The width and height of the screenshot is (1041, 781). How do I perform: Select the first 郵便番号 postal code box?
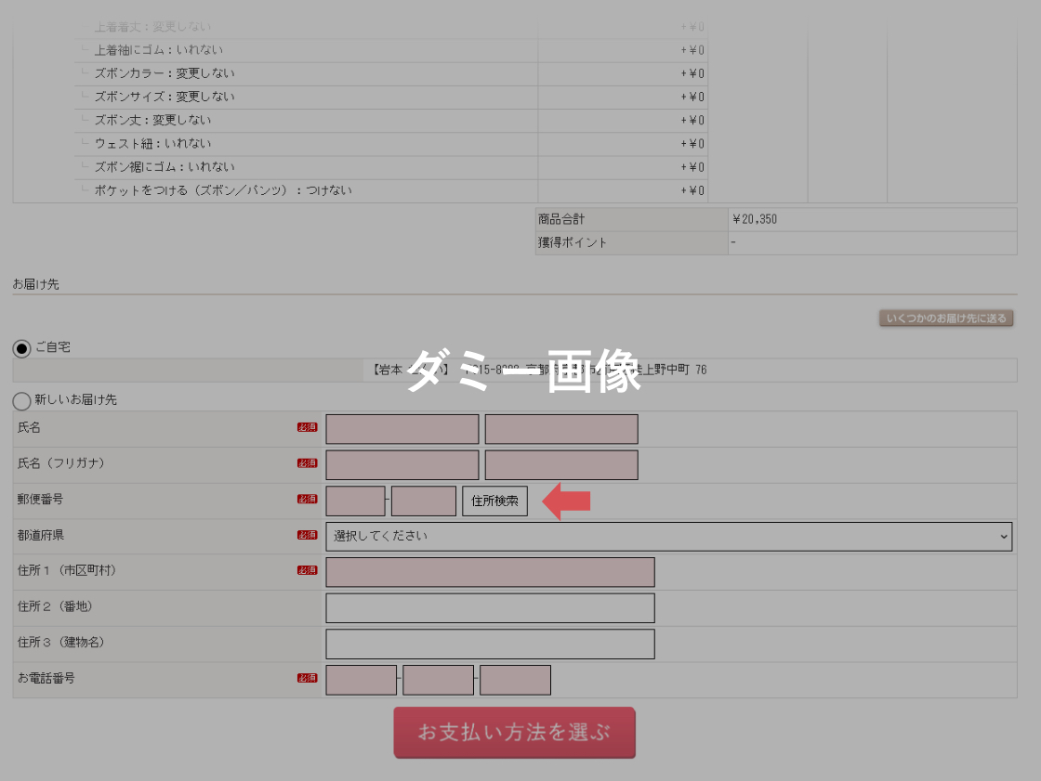point(355,501)
